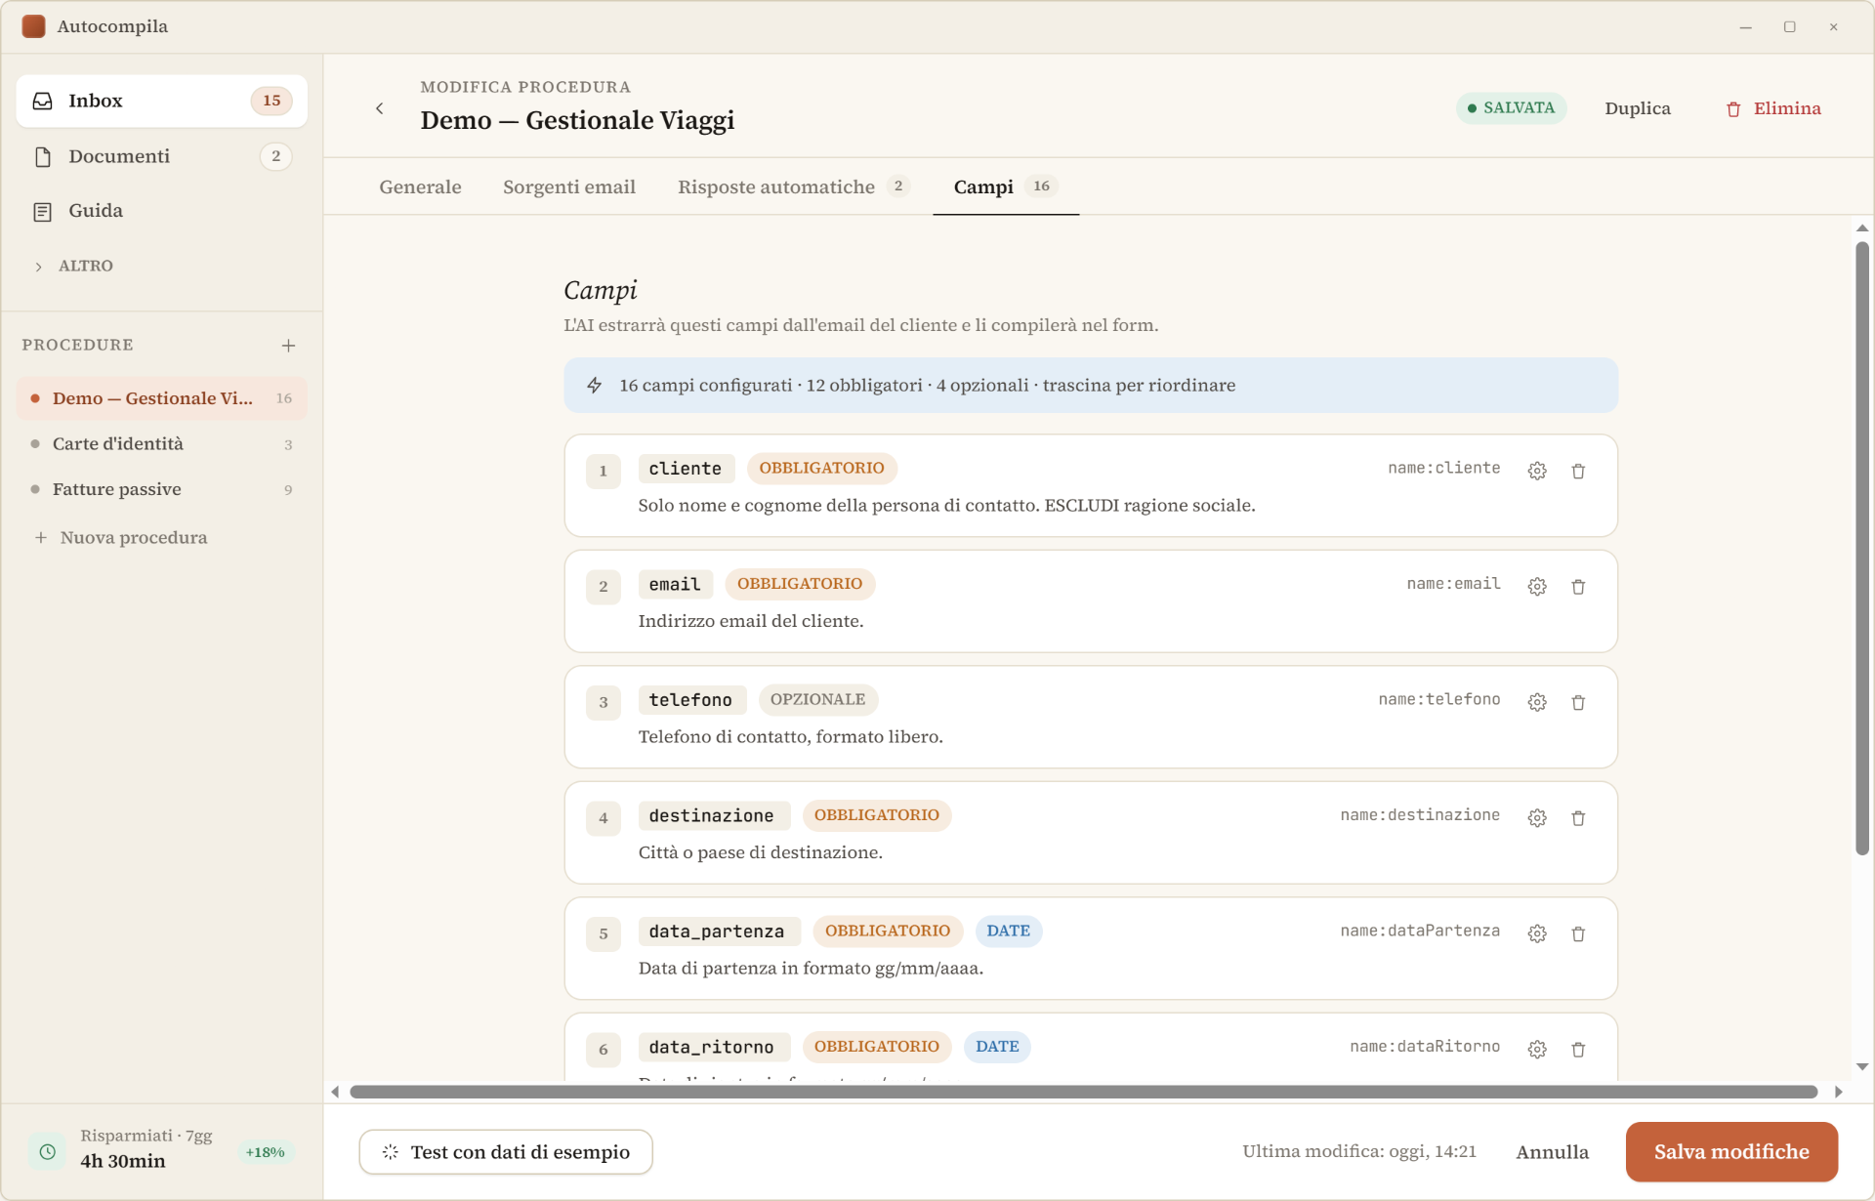Click the SALVATA status badge
This screenshot has width=1875, height=1201.
pyautogui.click(x=1512, y=108)
